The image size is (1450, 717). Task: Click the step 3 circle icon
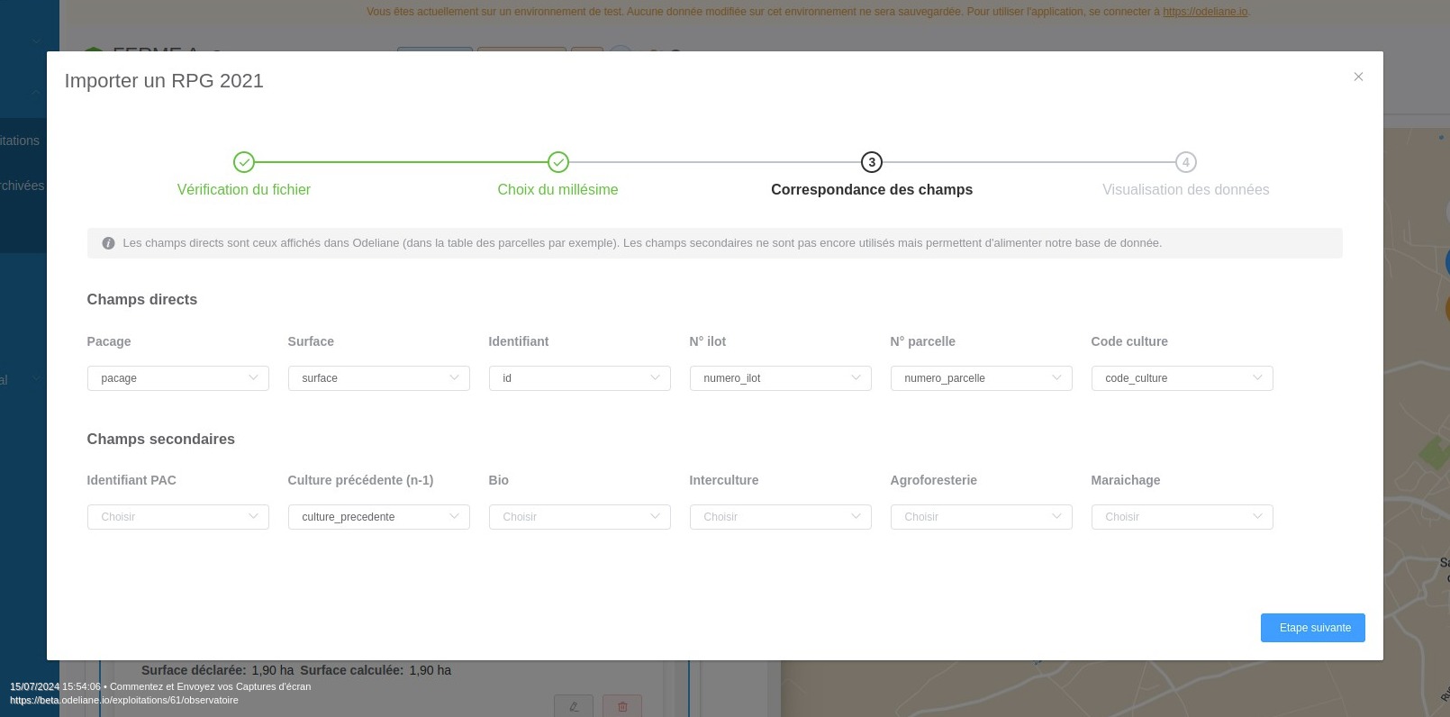tap(872, 162)
